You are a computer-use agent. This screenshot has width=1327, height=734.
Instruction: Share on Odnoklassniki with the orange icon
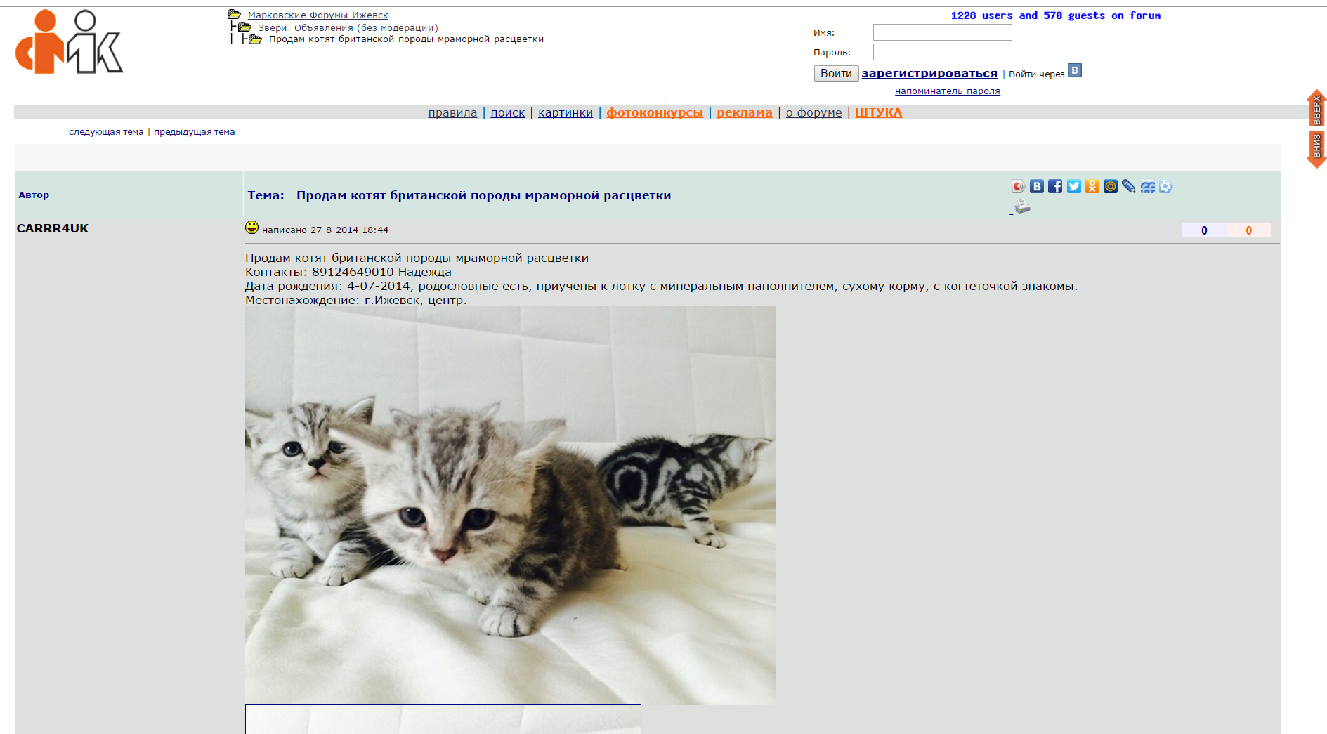point(1092,186)
